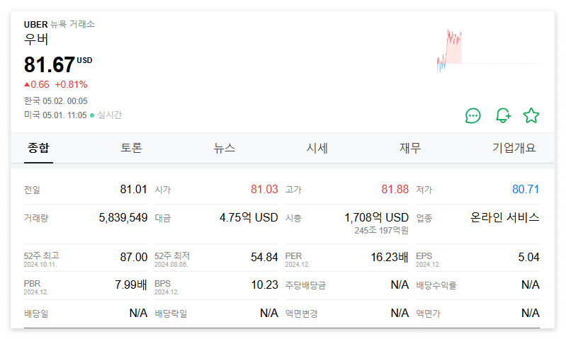566x339 pixels.
Task: Go to the 시세 tab
Action: [x=317, y=148]
